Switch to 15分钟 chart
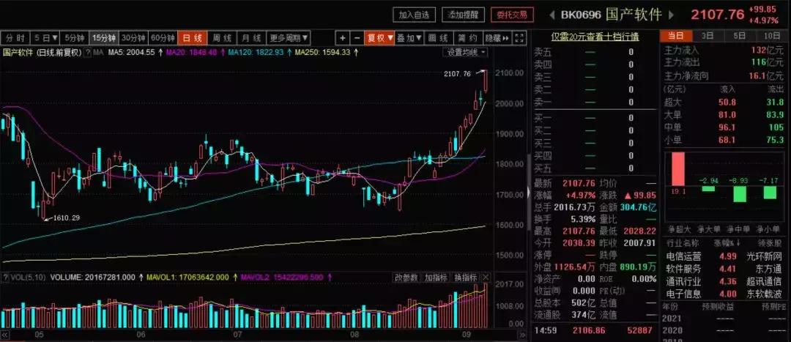Screen dimensions: 791x342 tap(104, 38)
